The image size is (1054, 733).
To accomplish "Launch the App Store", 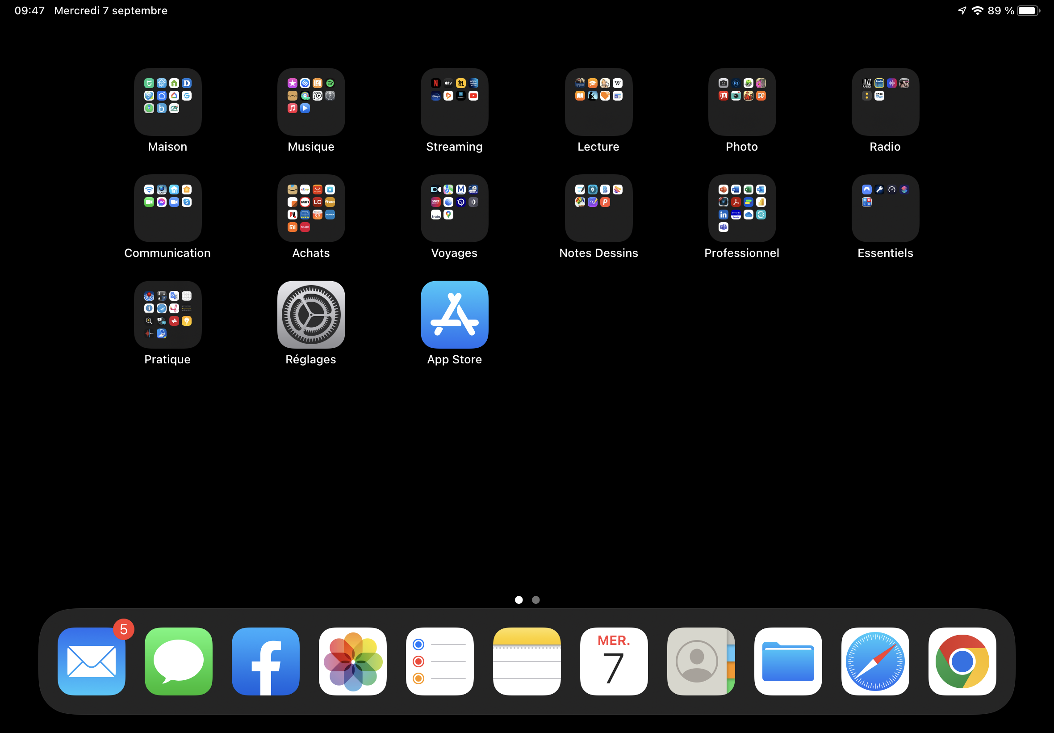I will coord(454,315).
